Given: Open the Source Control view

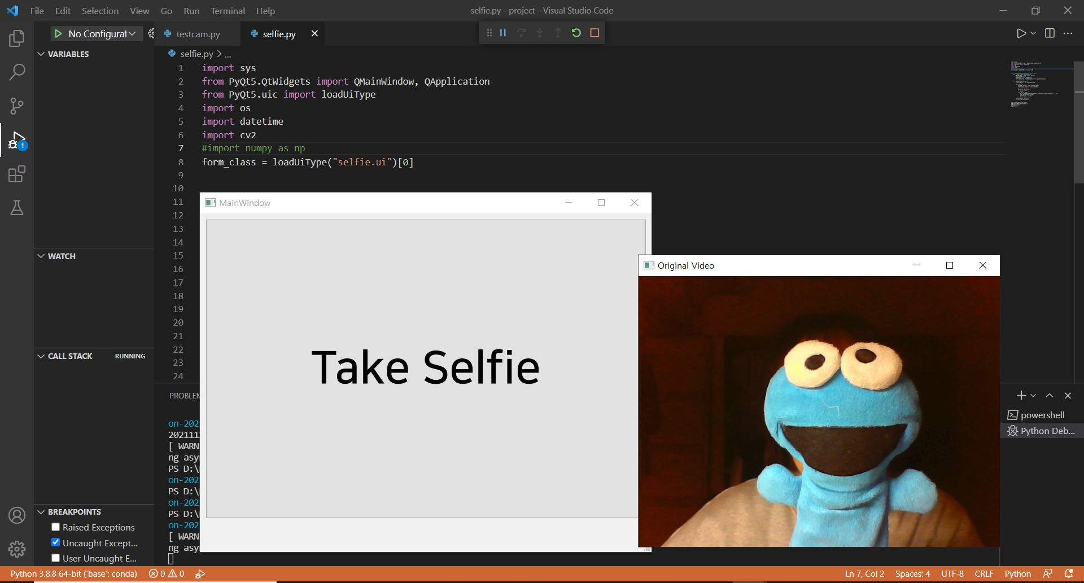Looking at the screenshot, I should [x=17, y=106].
